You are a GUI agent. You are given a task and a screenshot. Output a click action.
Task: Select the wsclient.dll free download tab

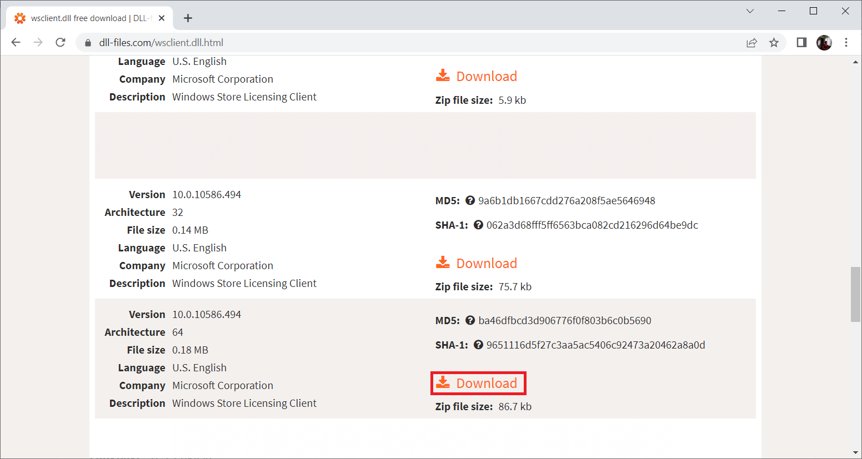click(83, 18)
